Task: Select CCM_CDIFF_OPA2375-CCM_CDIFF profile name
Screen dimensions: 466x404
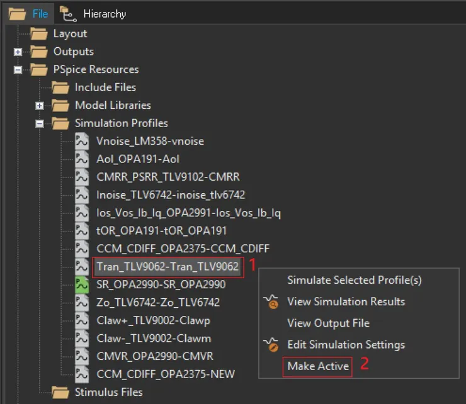Action: click(x=183, y=249)
